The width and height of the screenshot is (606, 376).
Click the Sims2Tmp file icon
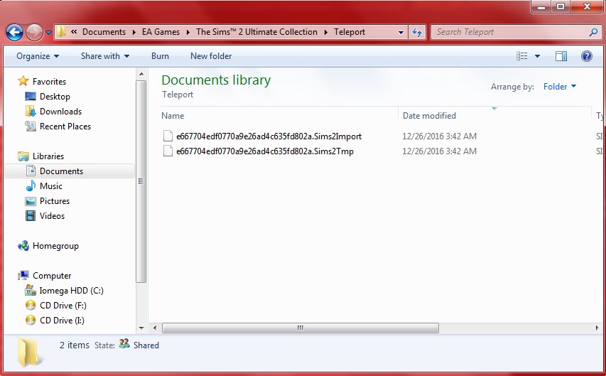[168, 151]
